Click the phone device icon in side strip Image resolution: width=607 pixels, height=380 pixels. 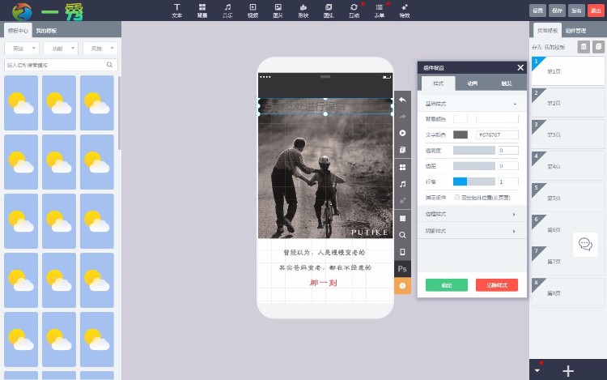pos(402,252)
